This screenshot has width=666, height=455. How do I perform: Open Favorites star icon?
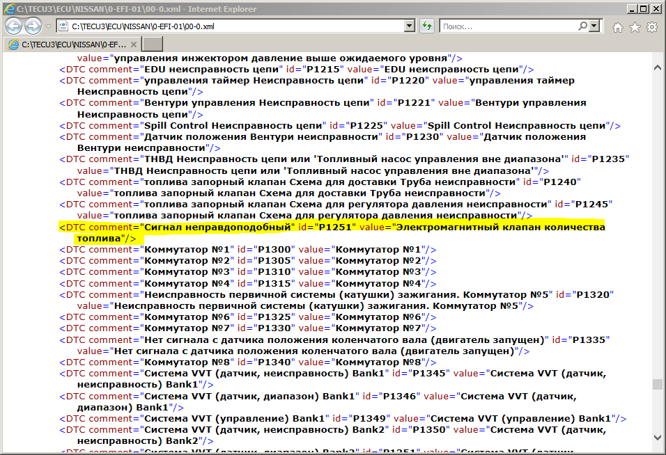pos(635,27)
